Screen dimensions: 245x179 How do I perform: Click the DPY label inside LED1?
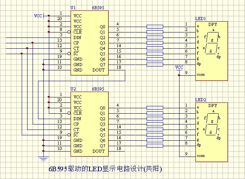(212, 24)
